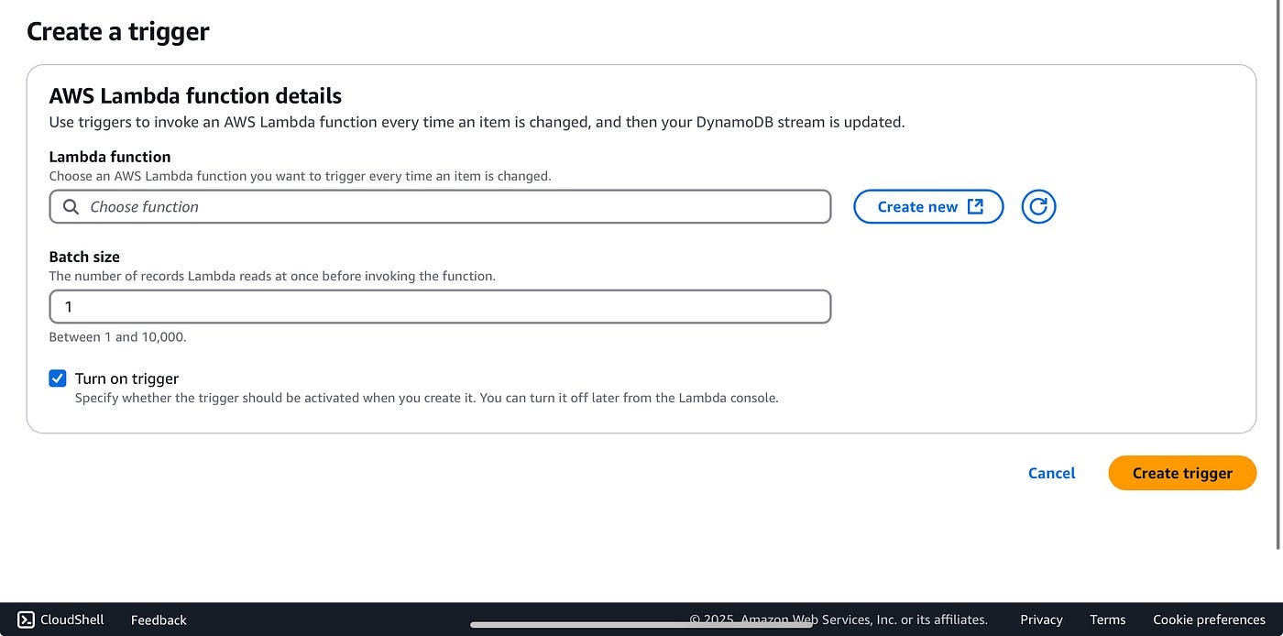
Task: Open the Privacy link
Action: (1041, 620)
